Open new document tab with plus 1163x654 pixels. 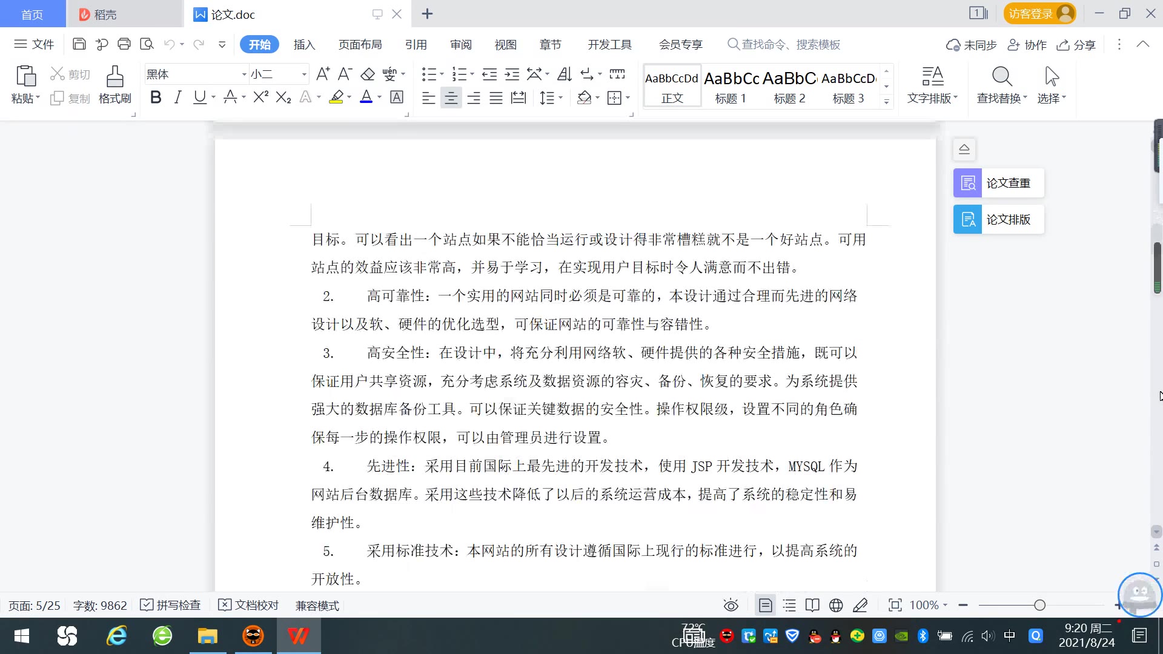[x=427, y=13]
